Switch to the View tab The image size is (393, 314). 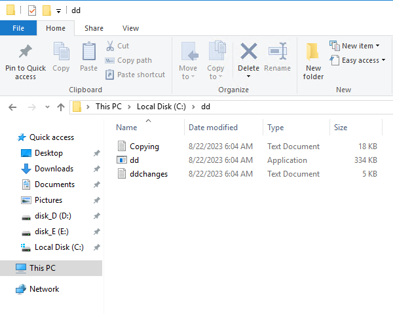[x=130, y=28]
